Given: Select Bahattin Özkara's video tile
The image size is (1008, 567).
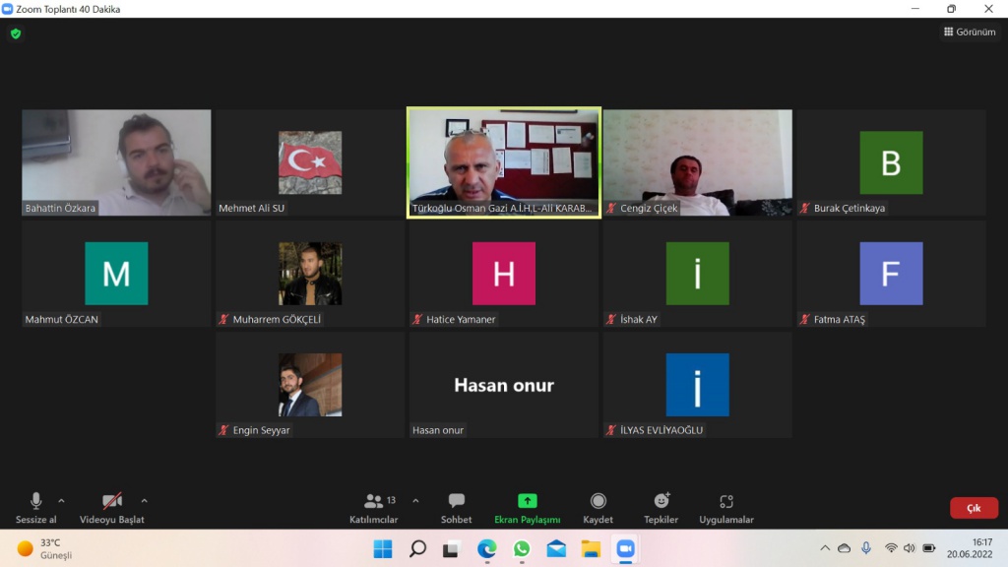Looking at the screenshot, I should [116, 162].
